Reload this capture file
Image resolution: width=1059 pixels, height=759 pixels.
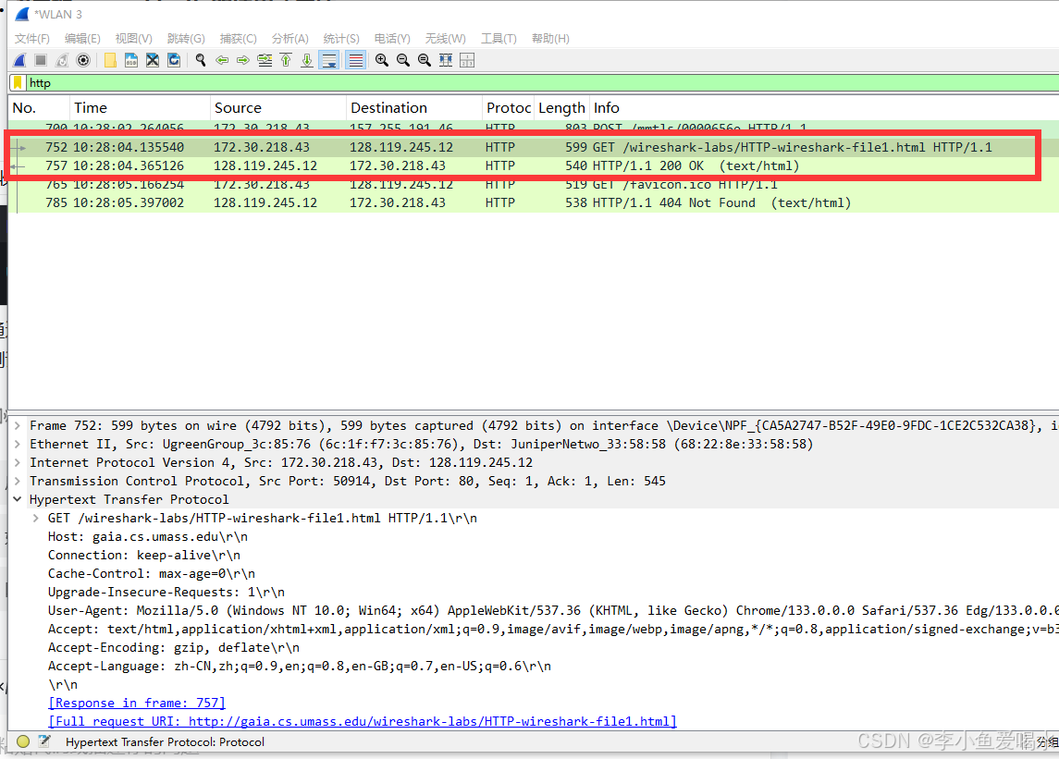pos(172,60)
